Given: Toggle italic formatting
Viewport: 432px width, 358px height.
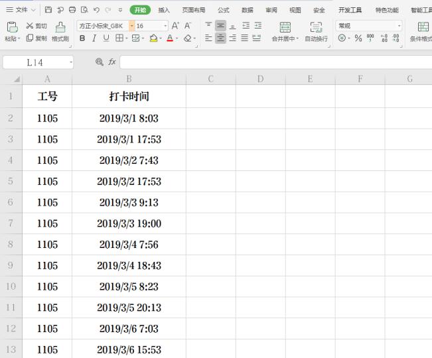Looking at the screenshot, I should pos(94,38).
